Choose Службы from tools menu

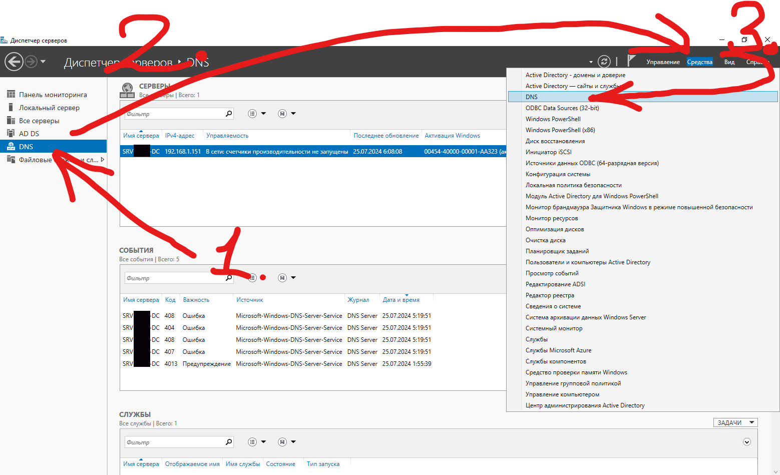643,339
